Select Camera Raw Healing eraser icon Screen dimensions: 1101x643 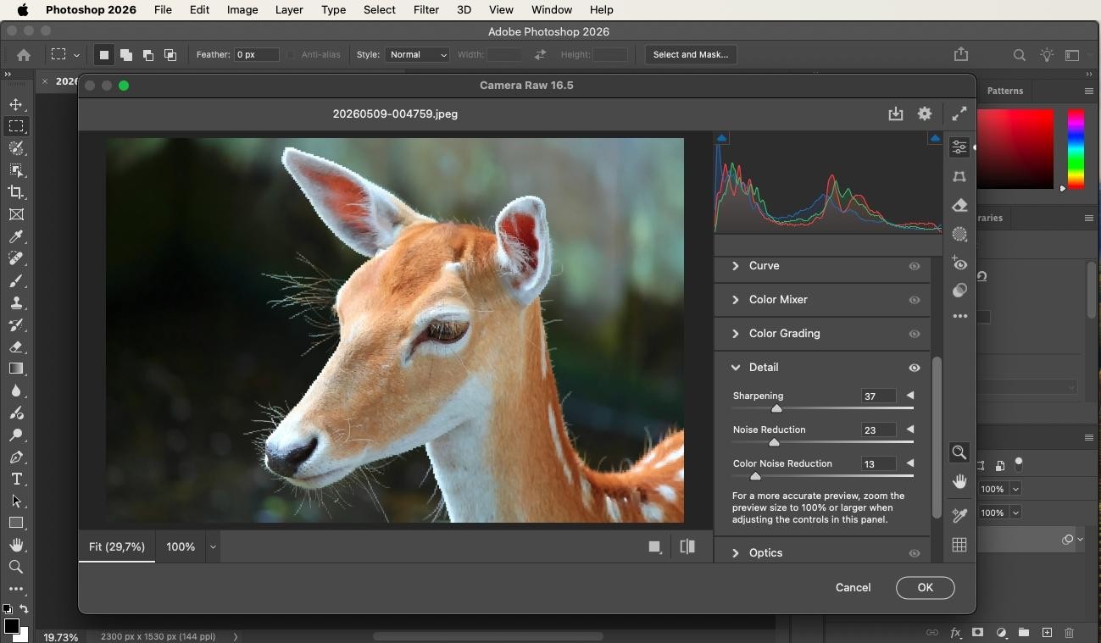[x=959, y=205]
